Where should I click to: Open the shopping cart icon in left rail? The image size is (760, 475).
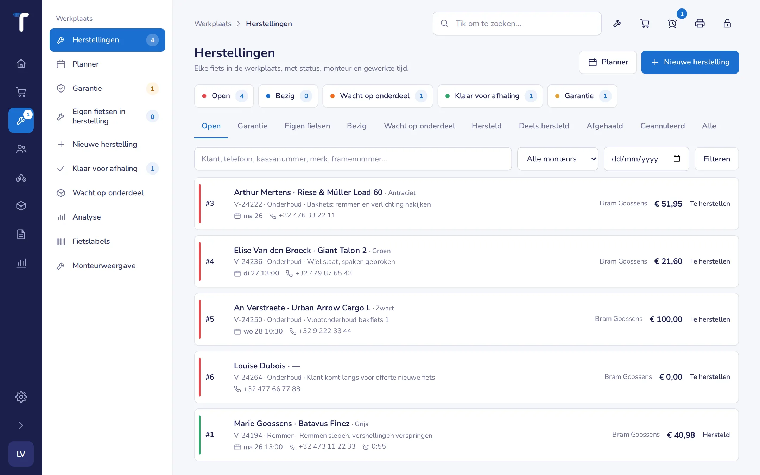click(21, 92)
